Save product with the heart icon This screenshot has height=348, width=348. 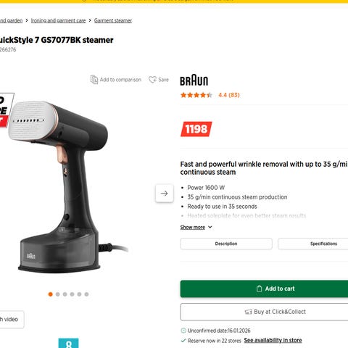tap(152, 80)
